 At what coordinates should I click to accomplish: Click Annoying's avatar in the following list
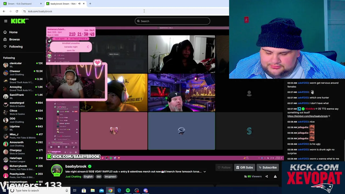6,89
